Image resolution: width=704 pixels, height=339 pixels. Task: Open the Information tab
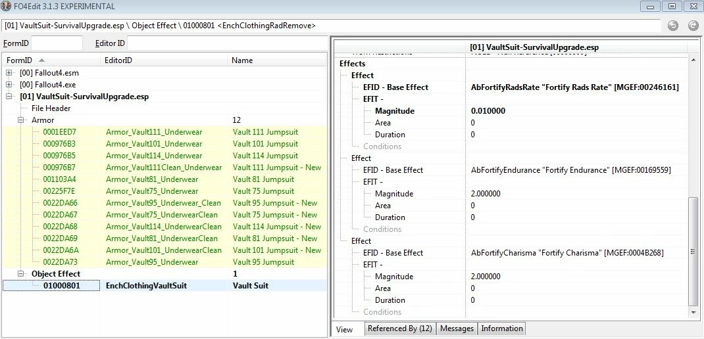(501, 328)
